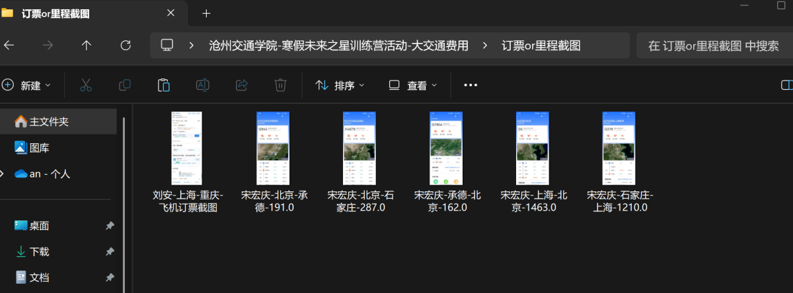
Task: Expand the an - 个人 OneDrive node
Action: pos(3,174)
